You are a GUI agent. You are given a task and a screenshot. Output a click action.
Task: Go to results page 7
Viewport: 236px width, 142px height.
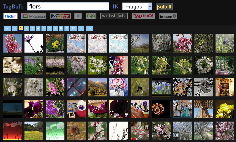[x=55, y=28]
